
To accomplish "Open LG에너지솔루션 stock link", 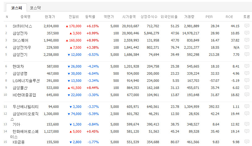I will 26,81.
